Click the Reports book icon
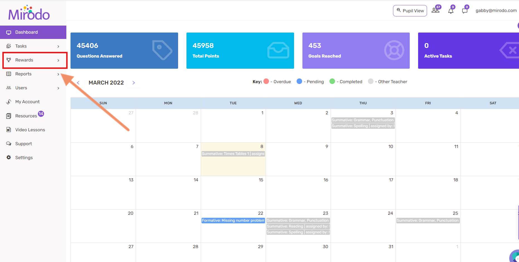Image resolution: width=519 pixels, height=262 pixels. [9, 74]
